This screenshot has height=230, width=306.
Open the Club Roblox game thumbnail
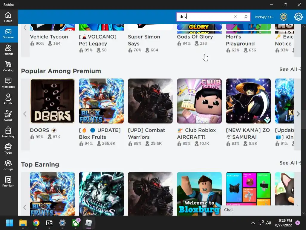pyautogui.click(x=199, y=101)
